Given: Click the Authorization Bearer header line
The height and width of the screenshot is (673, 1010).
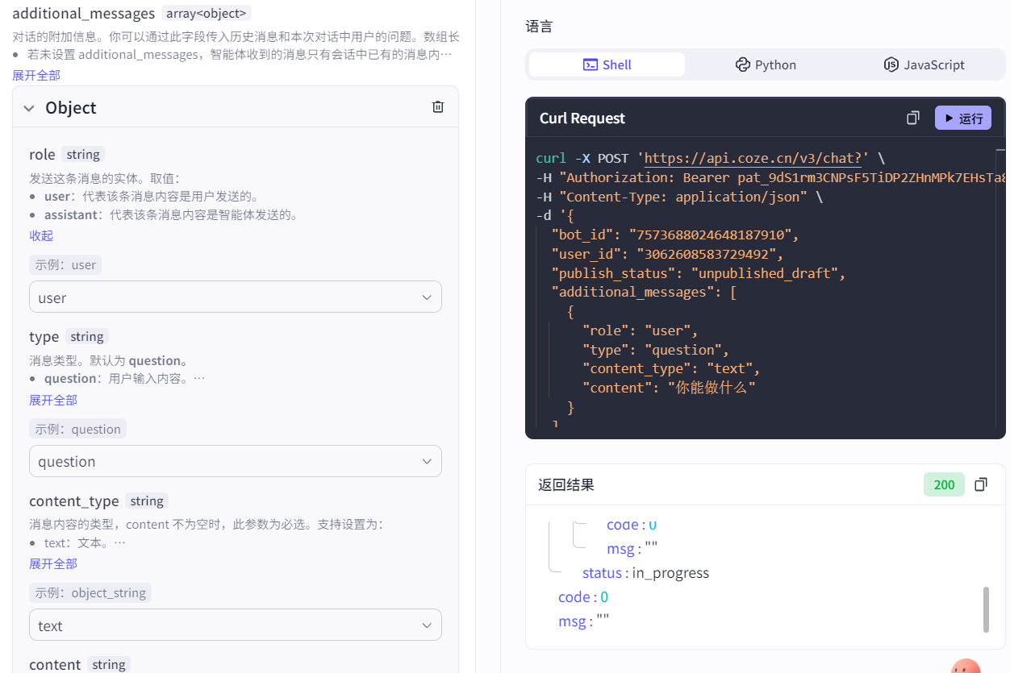Looking at the screenshot, I should click(x=770, y=177).
